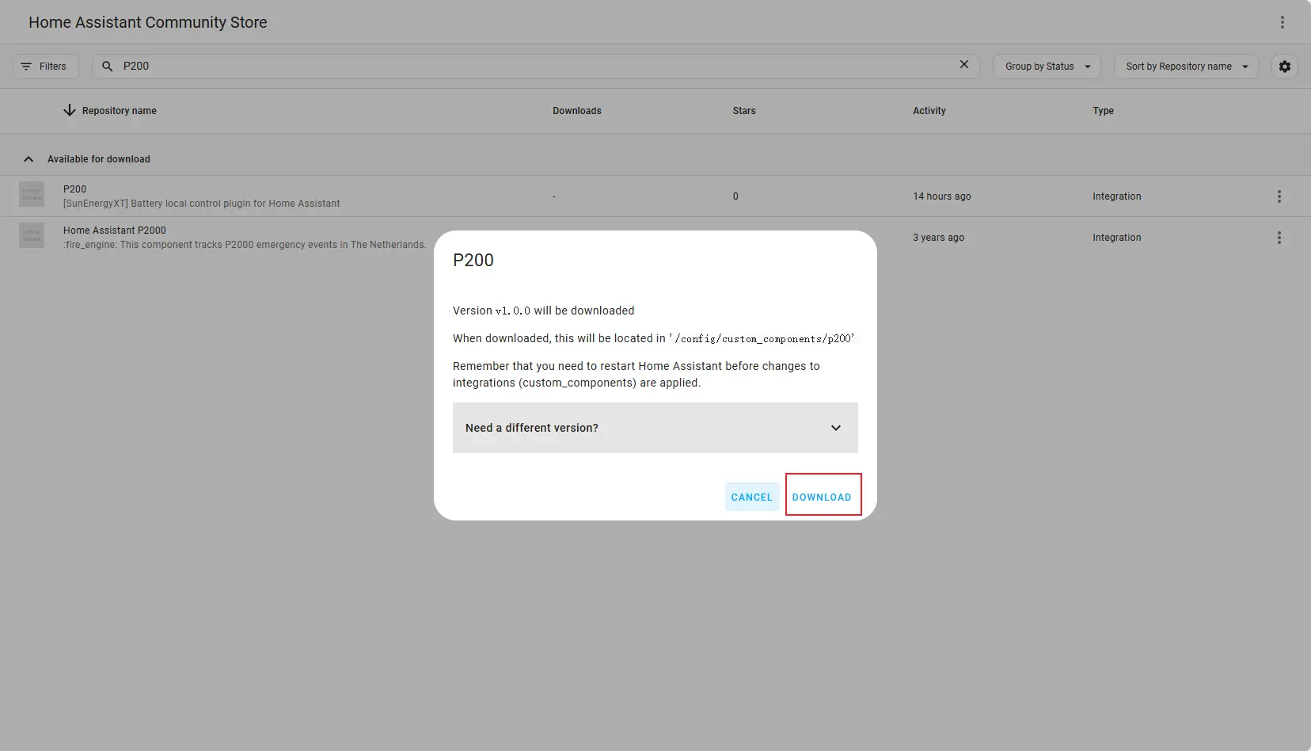1311x751 pixels.
Task: Open the Sort by Repository name dropdown
Action: pos(1185,67)
